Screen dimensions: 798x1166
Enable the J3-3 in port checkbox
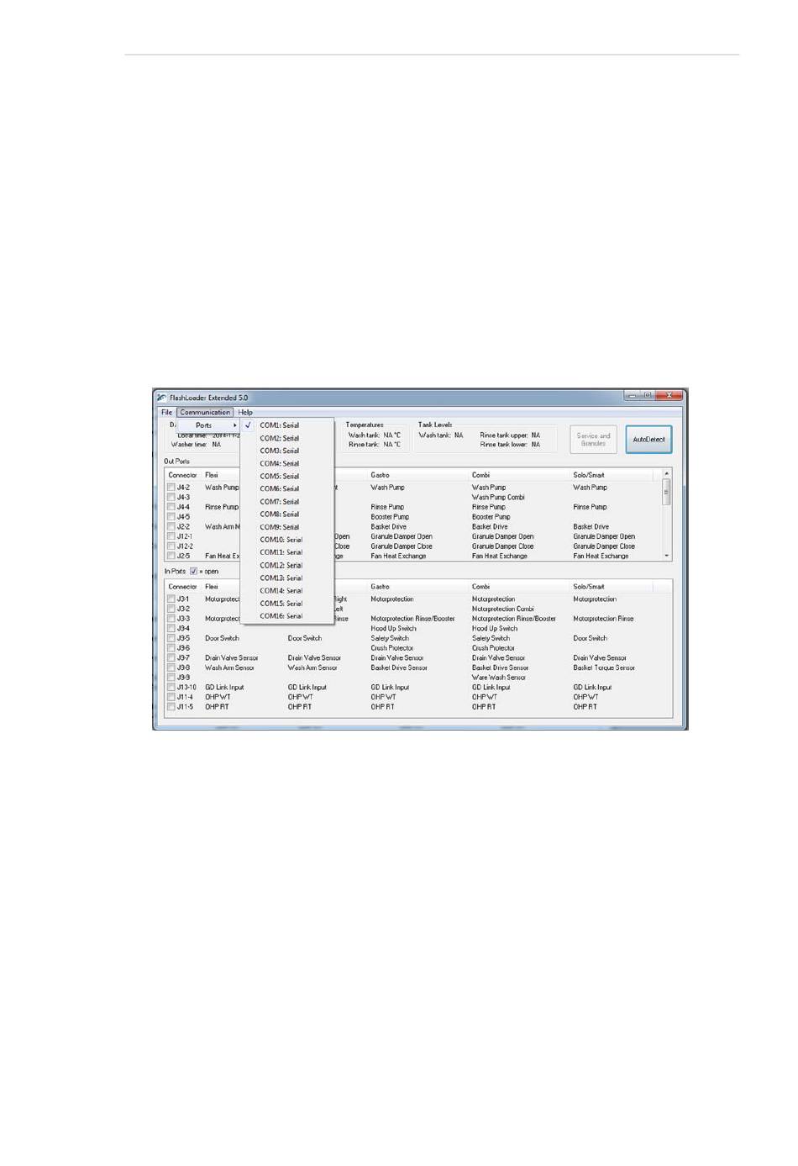pyautogui.click(x=171, y=619)
